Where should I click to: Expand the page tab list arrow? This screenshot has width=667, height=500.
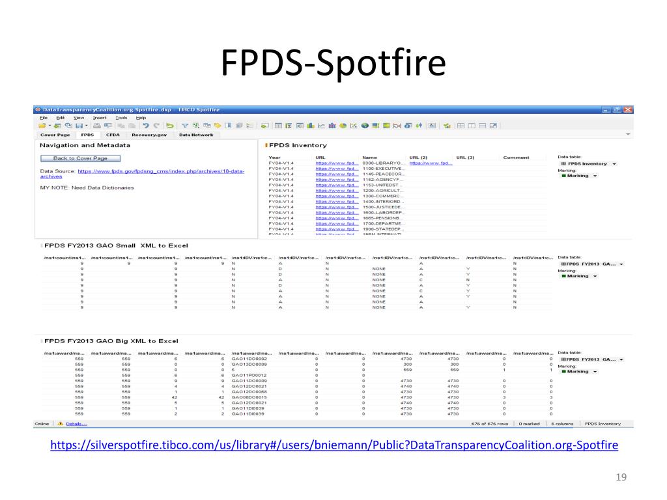point(628,134)
